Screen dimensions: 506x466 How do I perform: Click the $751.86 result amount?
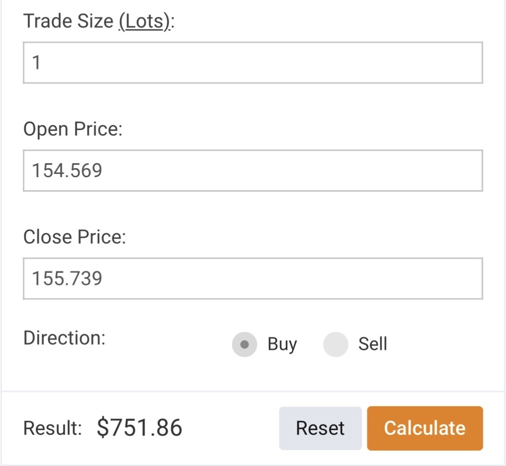139,428
